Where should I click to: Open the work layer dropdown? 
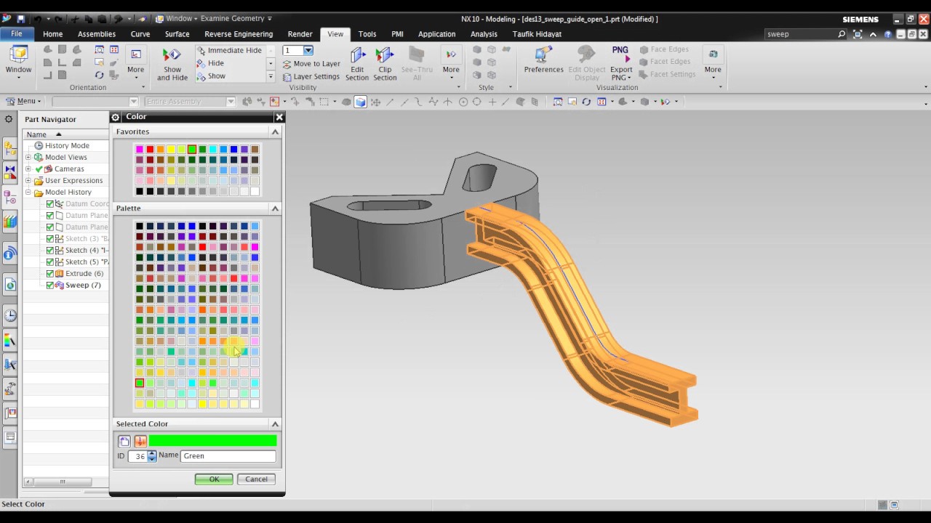308,50
